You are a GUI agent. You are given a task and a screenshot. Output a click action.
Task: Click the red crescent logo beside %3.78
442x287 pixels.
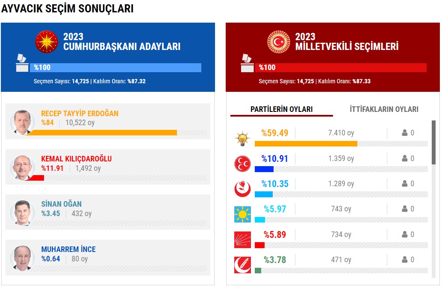click(242, 265)
